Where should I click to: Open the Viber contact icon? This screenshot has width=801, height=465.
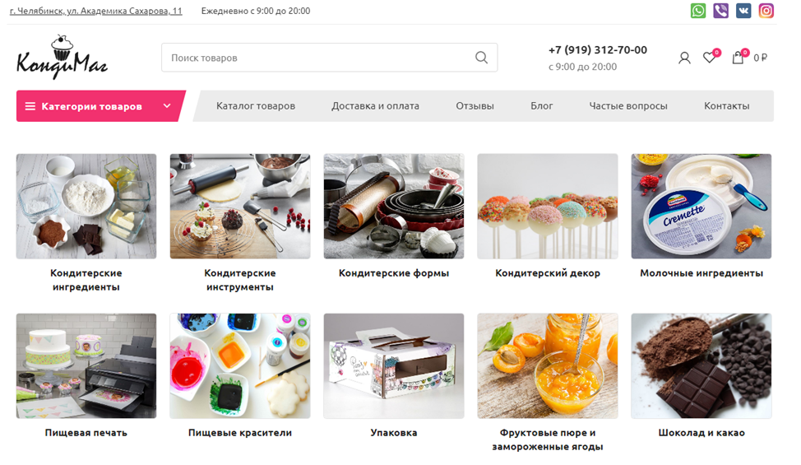[x=720, y=11]
